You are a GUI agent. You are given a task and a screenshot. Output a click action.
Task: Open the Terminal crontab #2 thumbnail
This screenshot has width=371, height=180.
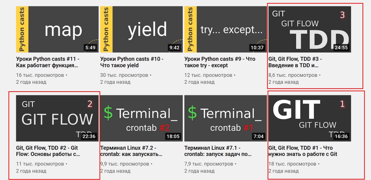(x=141, y=118)
